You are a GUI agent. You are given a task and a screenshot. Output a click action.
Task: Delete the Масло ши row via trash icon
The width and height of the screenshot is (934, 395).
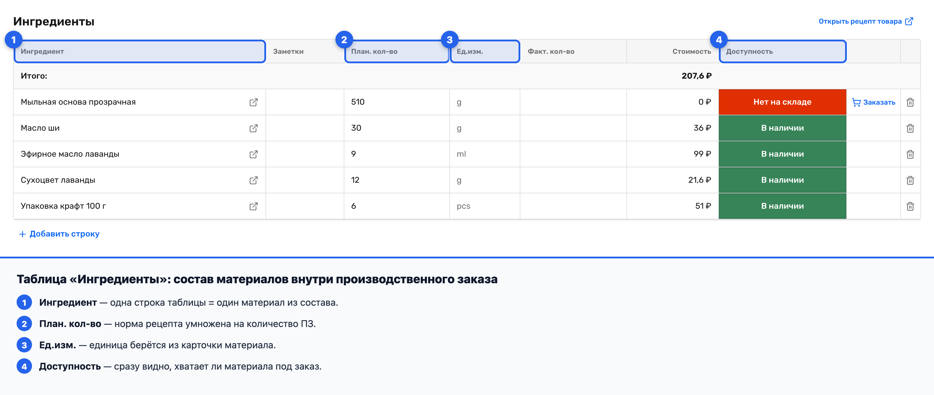(910, 128)
